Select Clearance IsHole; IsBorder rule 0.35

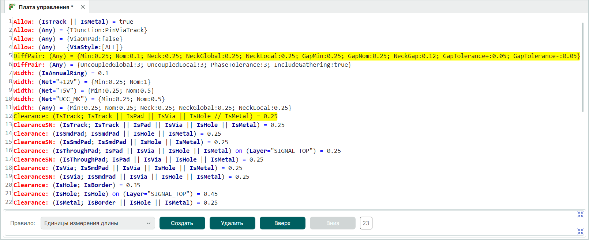[x=77, y=185]
